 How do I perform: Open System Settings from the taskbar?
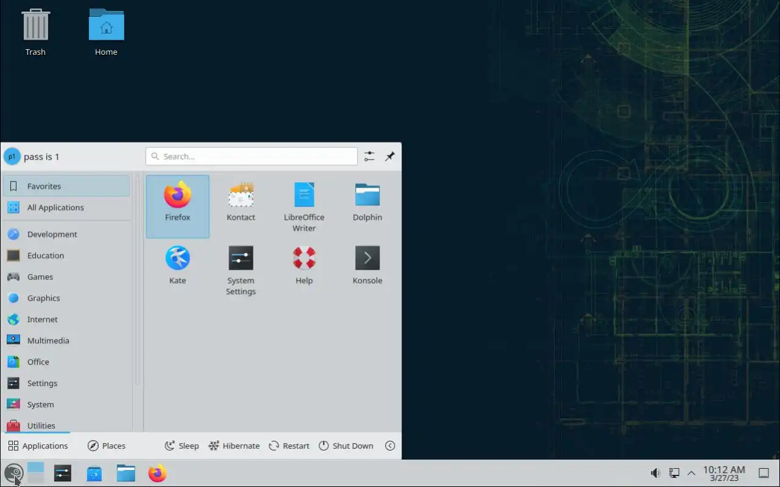pyautogui.click(x=63, y=473)
